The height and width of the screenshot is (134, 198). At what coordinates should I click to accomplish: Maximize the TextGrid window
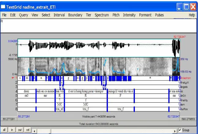click(x=186, y=7)
